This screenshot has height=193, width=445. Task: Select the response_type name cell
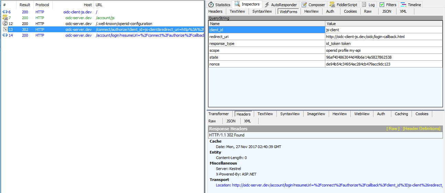click(x=267, y=44)
